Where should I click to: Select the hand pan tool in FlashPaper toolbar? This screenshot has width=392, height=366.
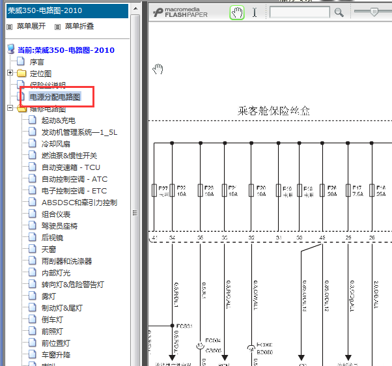[236, 12]
